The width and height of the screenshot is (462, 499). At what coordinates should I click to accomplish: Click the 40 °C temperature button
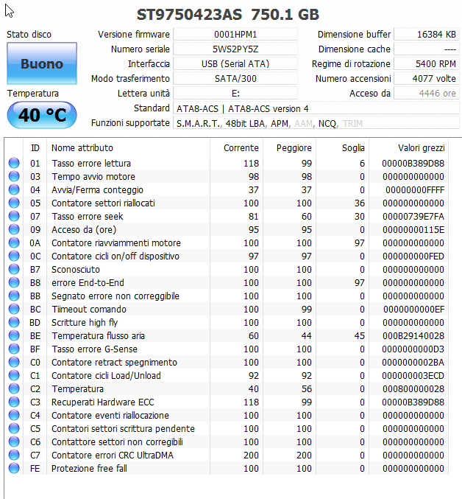42,115
